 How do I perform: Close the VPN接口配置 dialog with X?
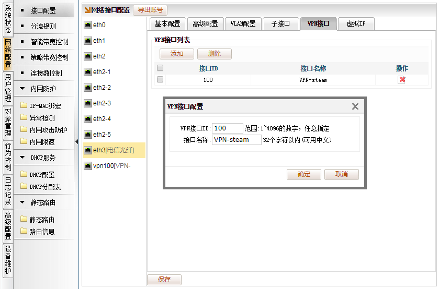tap(355, 106)
